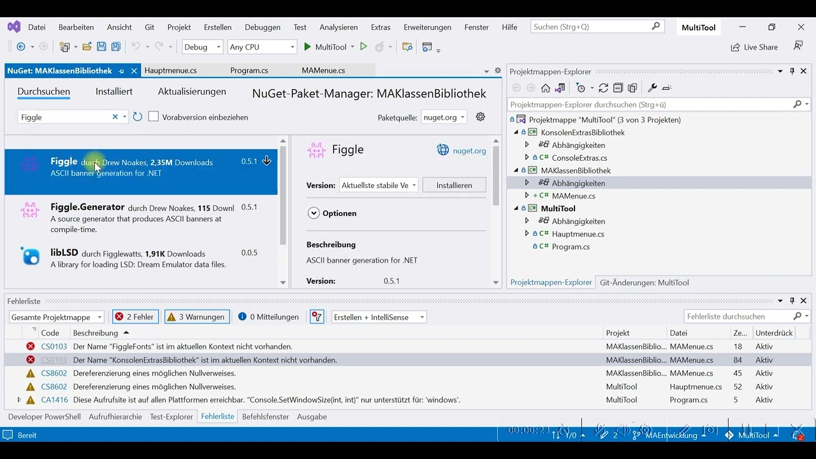Open the Gesamte Projektmappe scope dropdown
This screenshot has height=459, width=816.
point(57,317)
